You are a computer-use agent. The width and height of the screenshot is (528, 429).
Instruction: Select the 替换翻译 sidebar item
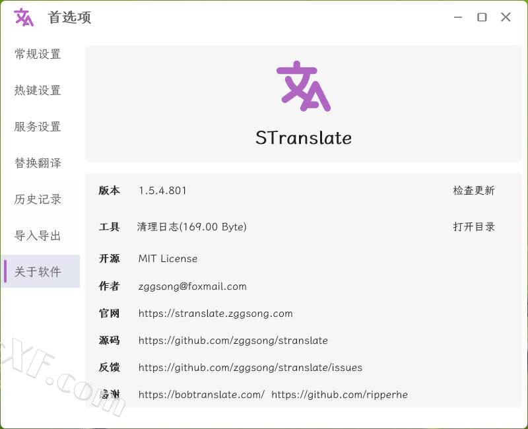(38, 163)
